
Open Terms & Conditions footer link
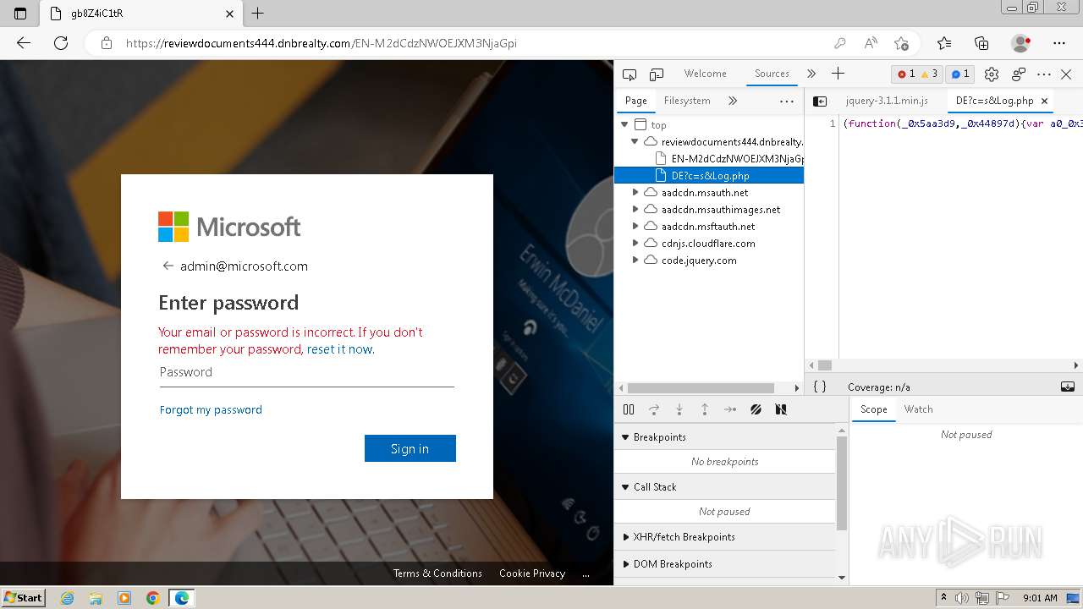[x=437, y=573]
